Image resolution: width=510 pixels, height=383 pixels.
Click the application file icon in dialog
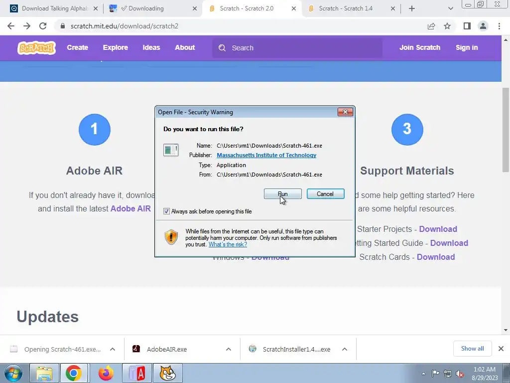[171, 150]
